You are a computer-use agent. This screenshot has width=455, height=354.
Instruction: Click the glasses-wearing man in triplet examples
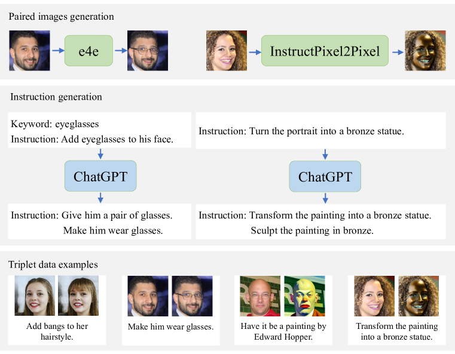(193, 295)
